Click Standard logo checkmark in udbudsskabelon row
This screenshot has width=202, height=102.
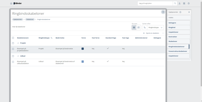[108, 61]
